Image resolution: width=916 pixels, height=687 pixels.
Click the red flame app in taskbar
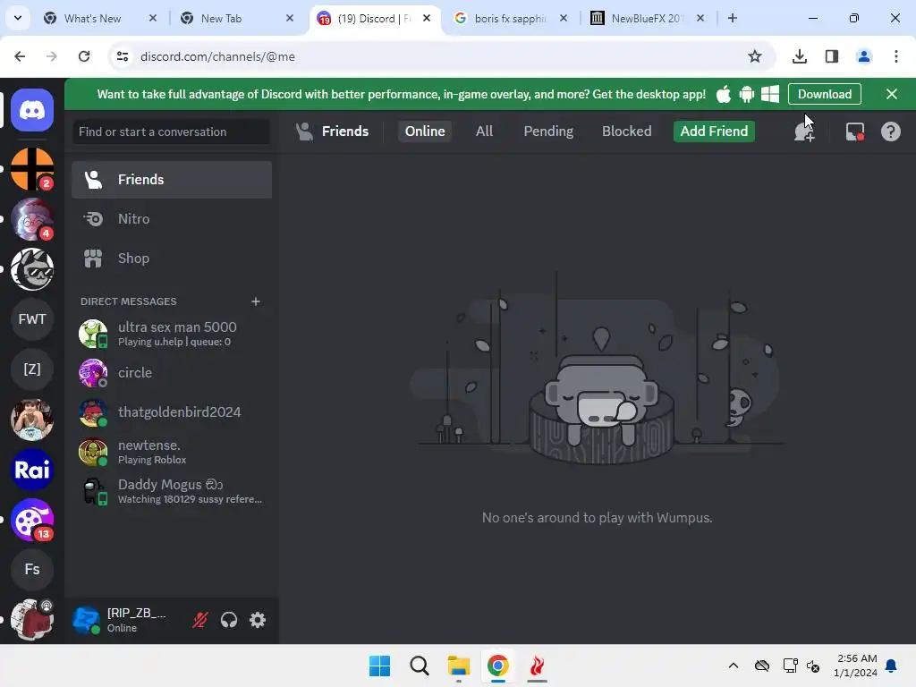pos(537,666)
